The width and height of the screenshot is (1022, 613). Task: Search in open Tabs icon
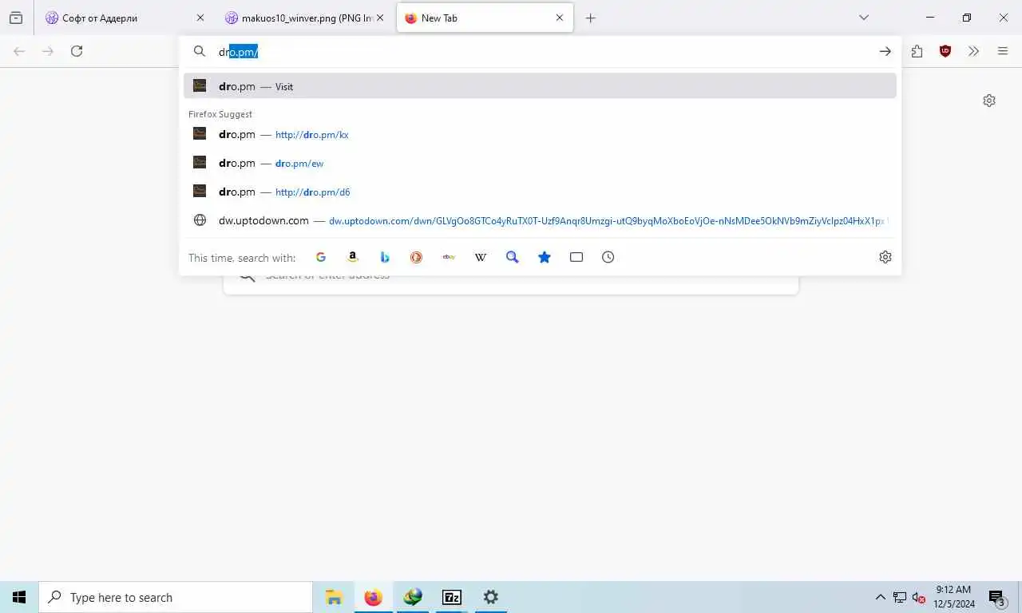pos(576,257)
